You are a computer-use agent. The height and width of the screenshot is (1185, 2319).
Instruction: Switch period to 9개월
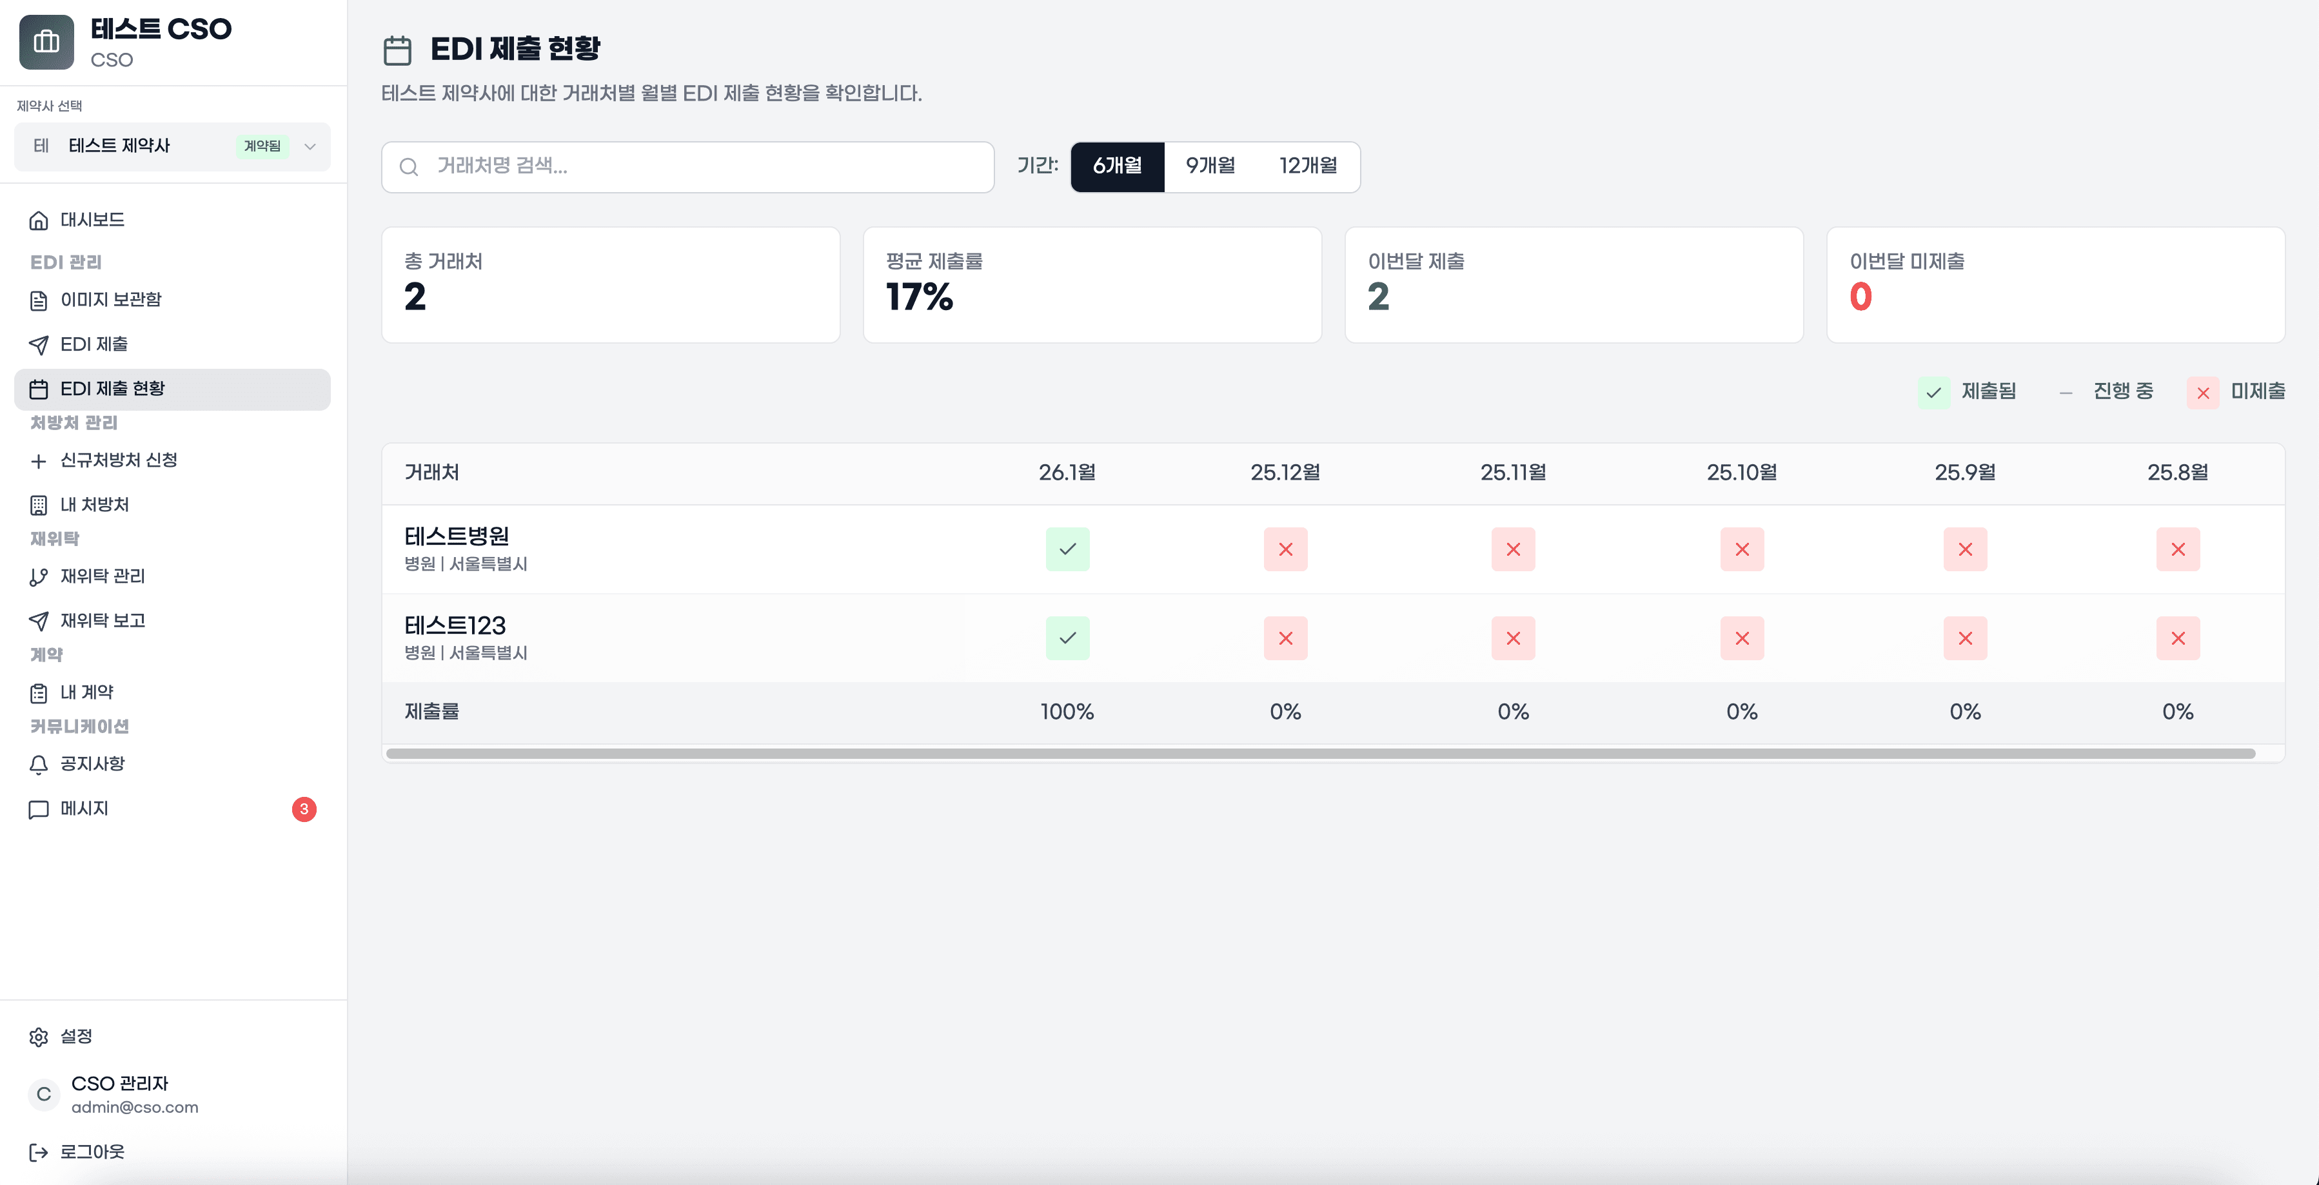[1210, 166]
